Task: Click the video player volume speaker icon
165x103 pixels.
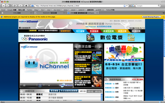Action: 49,85
